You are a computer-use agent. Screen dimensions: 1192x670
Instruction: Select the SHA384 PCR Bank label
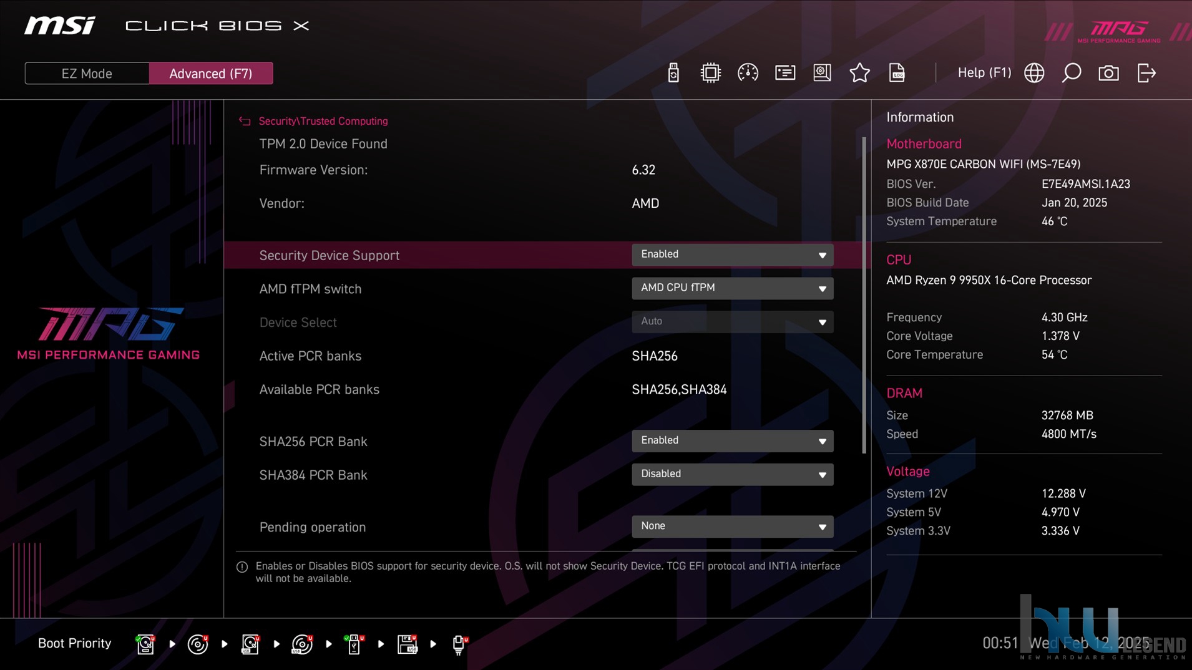[x=313, y=475]
